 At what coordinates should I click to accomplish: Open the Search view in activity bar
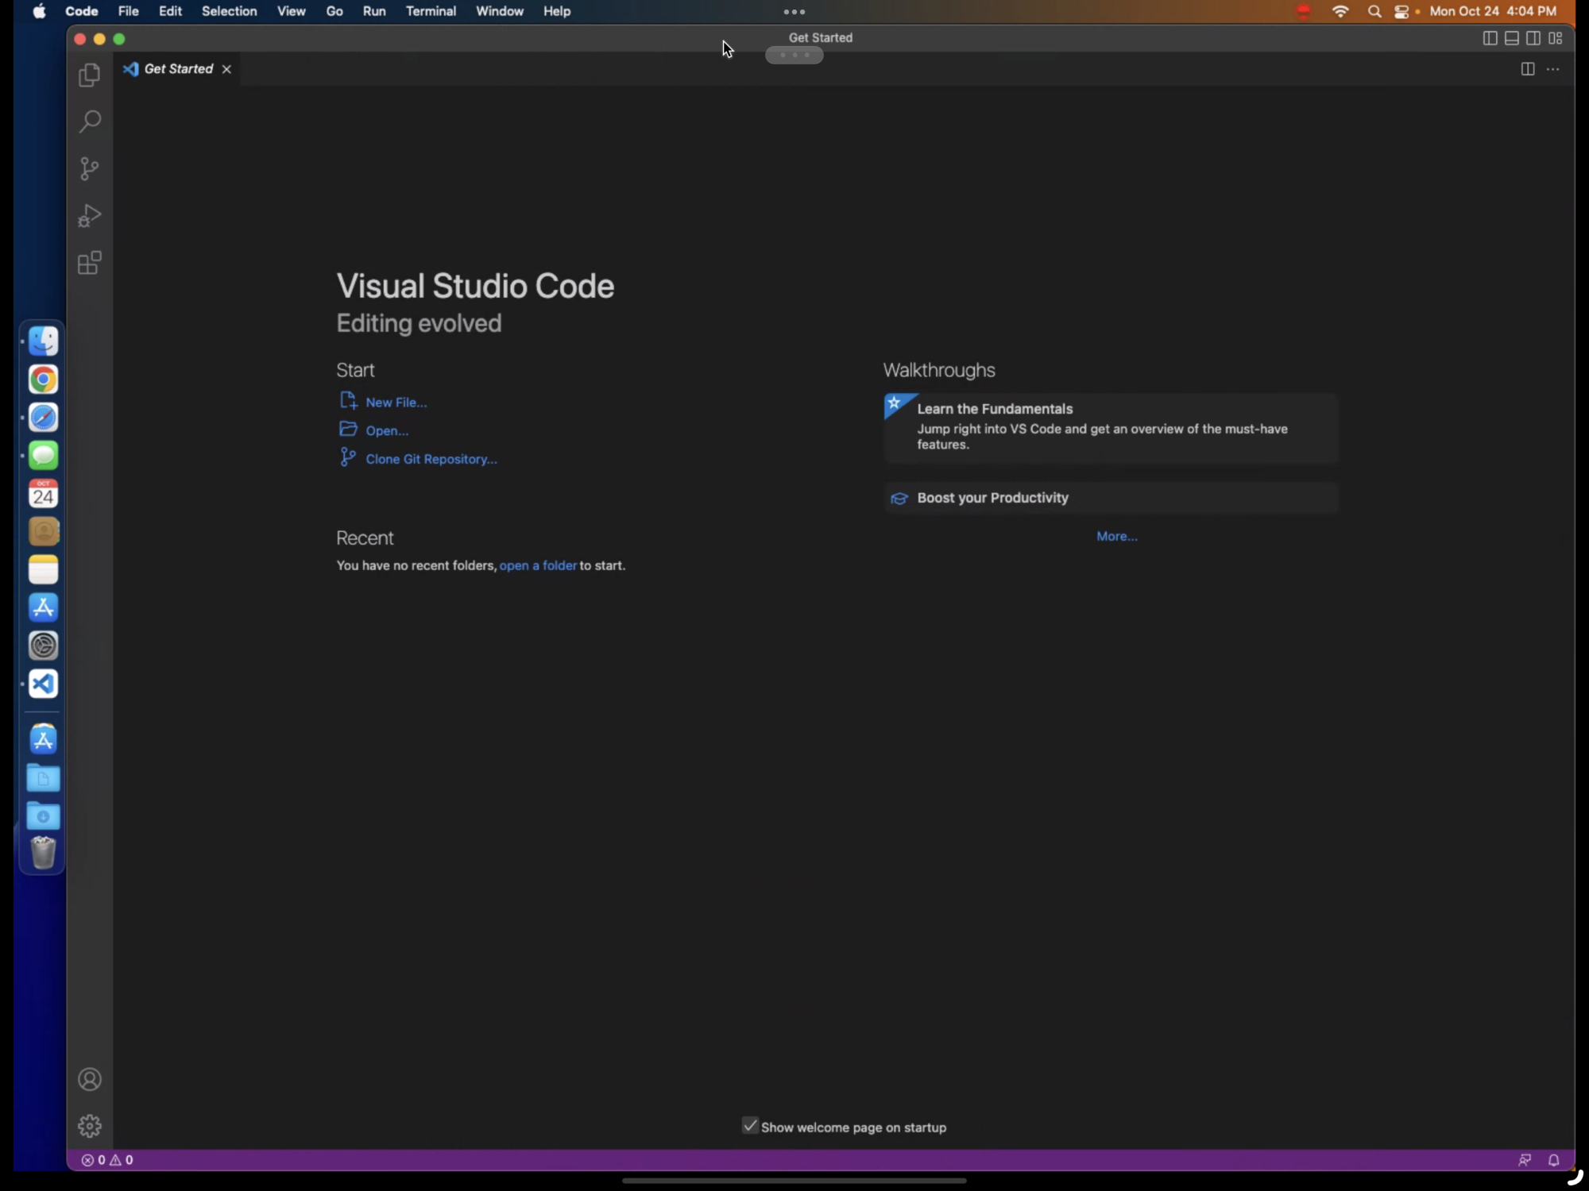pyautogui.click(x=90, y=121)
